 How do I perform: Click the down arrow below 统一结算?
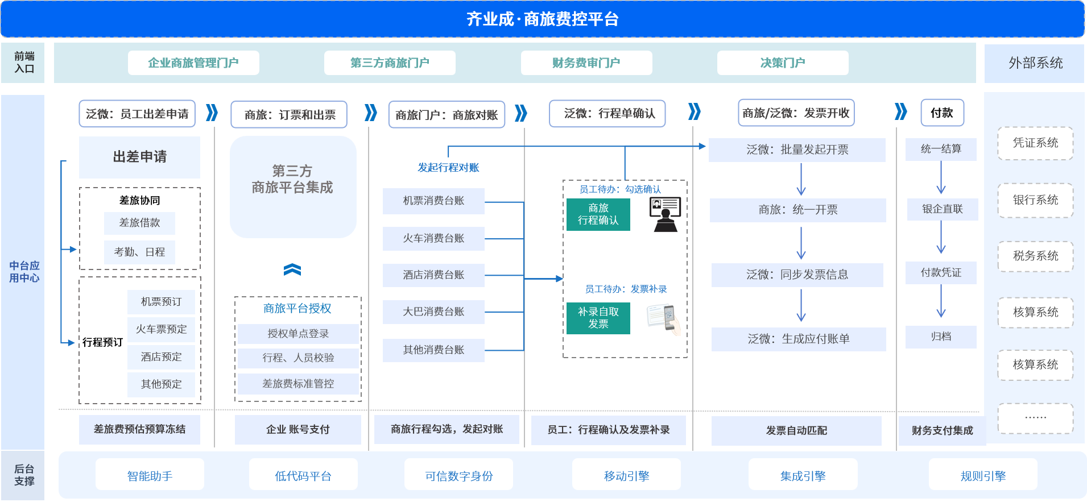click(x=941, y=177)
